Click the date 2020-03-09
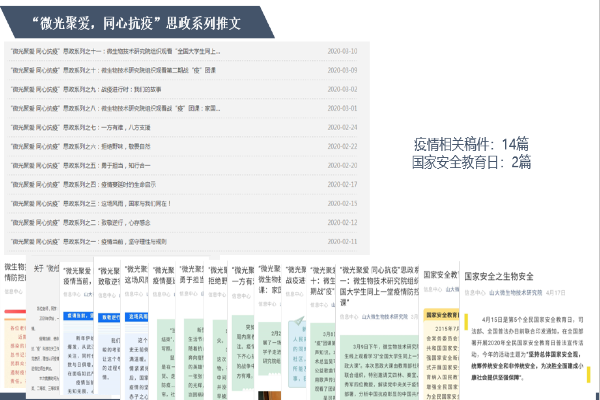 coord(342,70)
